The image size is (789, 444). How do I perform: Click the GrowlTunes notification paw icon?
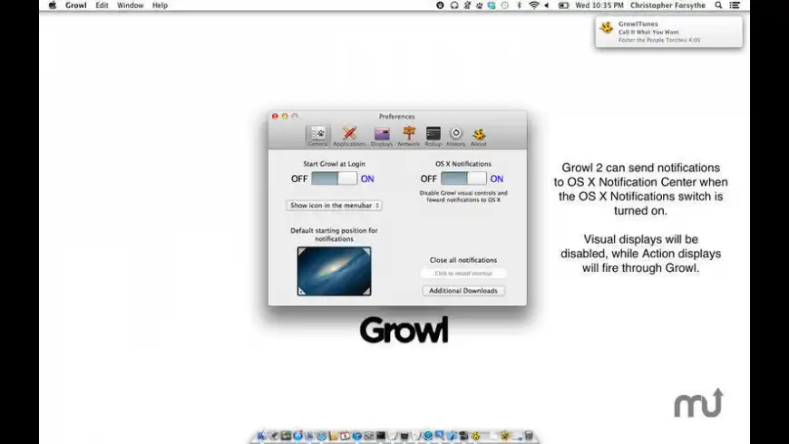pos(607,28)
